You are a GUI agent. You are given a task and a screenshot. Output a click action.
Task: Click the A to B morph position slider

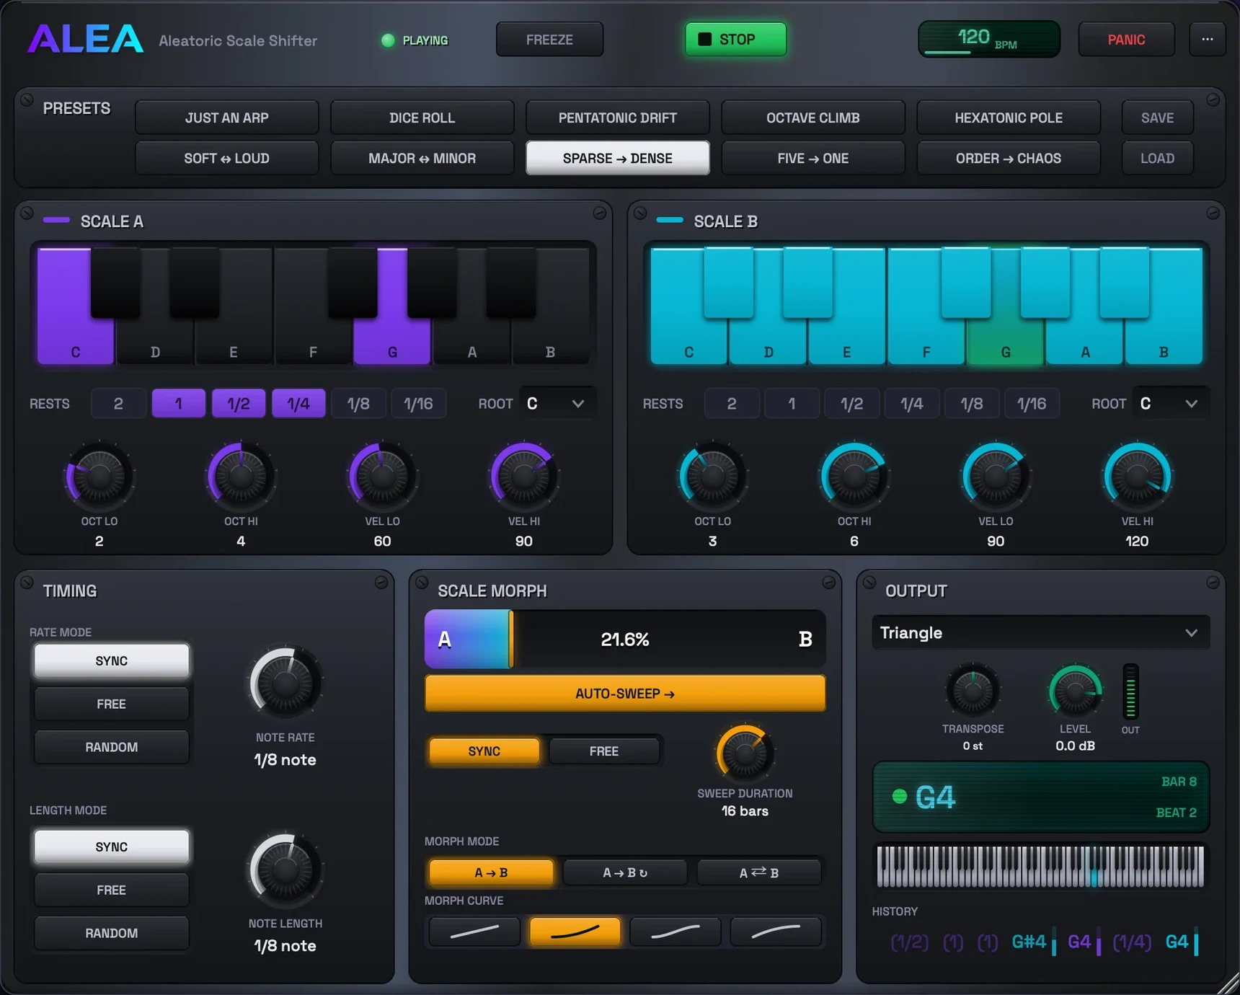click(x=625, y=639)
